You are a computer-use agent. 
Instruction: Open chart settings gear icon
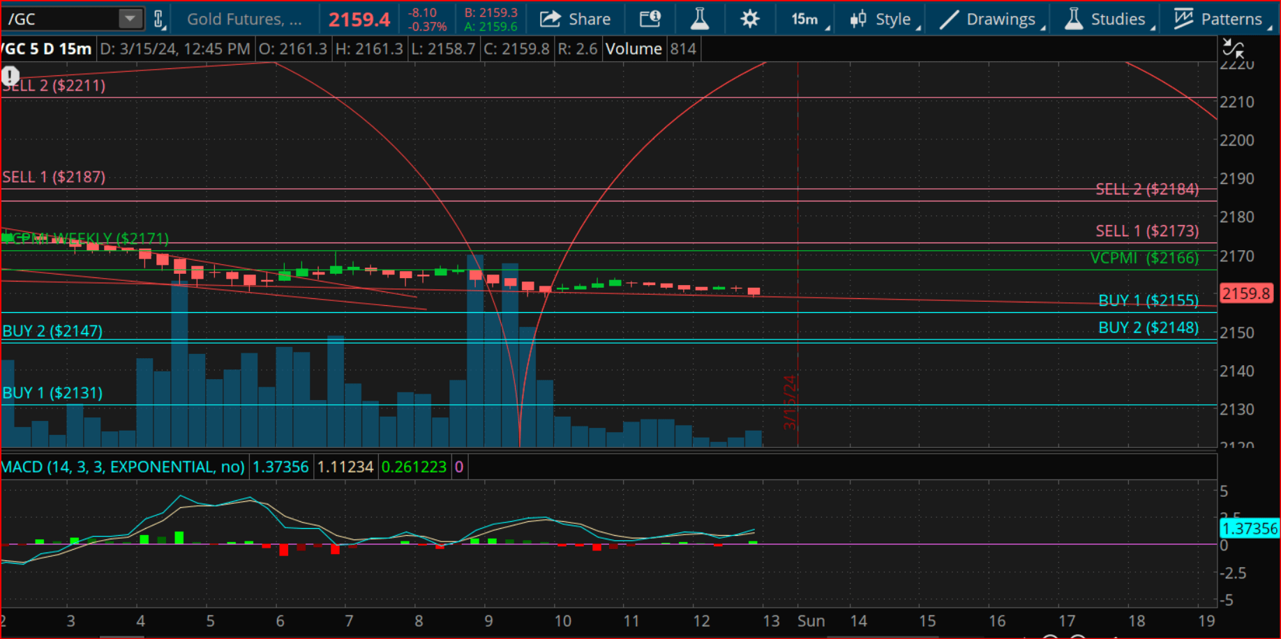pyautogui.click(x=750, y=19)
